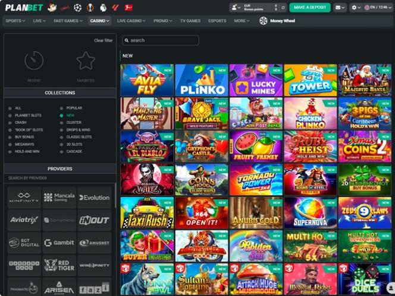Open the Champions League ball icon
The height and width of the screenshot is (296, 395).
[77, 8]
